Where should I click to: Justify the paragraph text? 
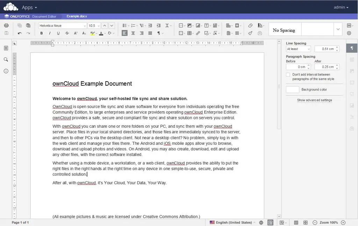click(x=150, y=33)
